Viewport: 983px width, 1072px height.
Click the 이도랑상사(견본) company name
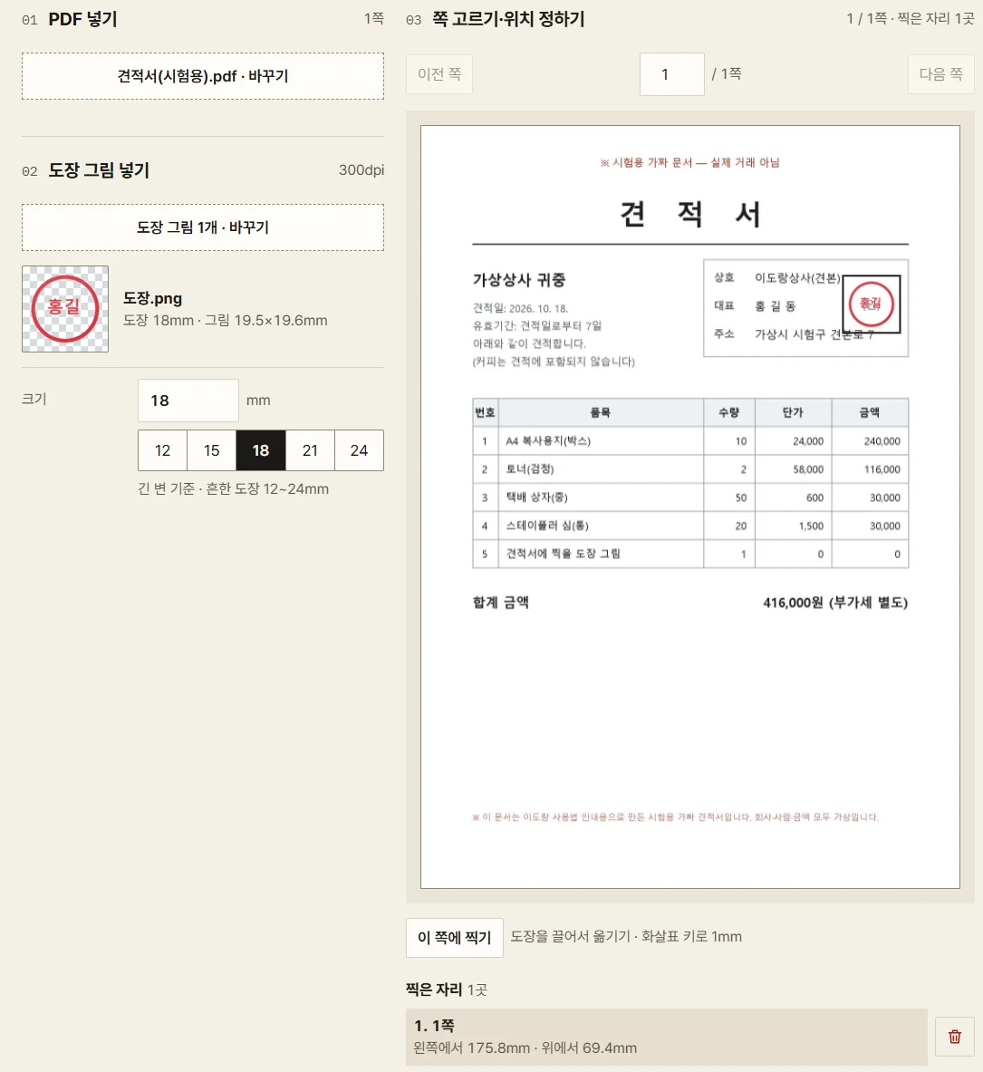pyautogui.click(x=797, y=277)
